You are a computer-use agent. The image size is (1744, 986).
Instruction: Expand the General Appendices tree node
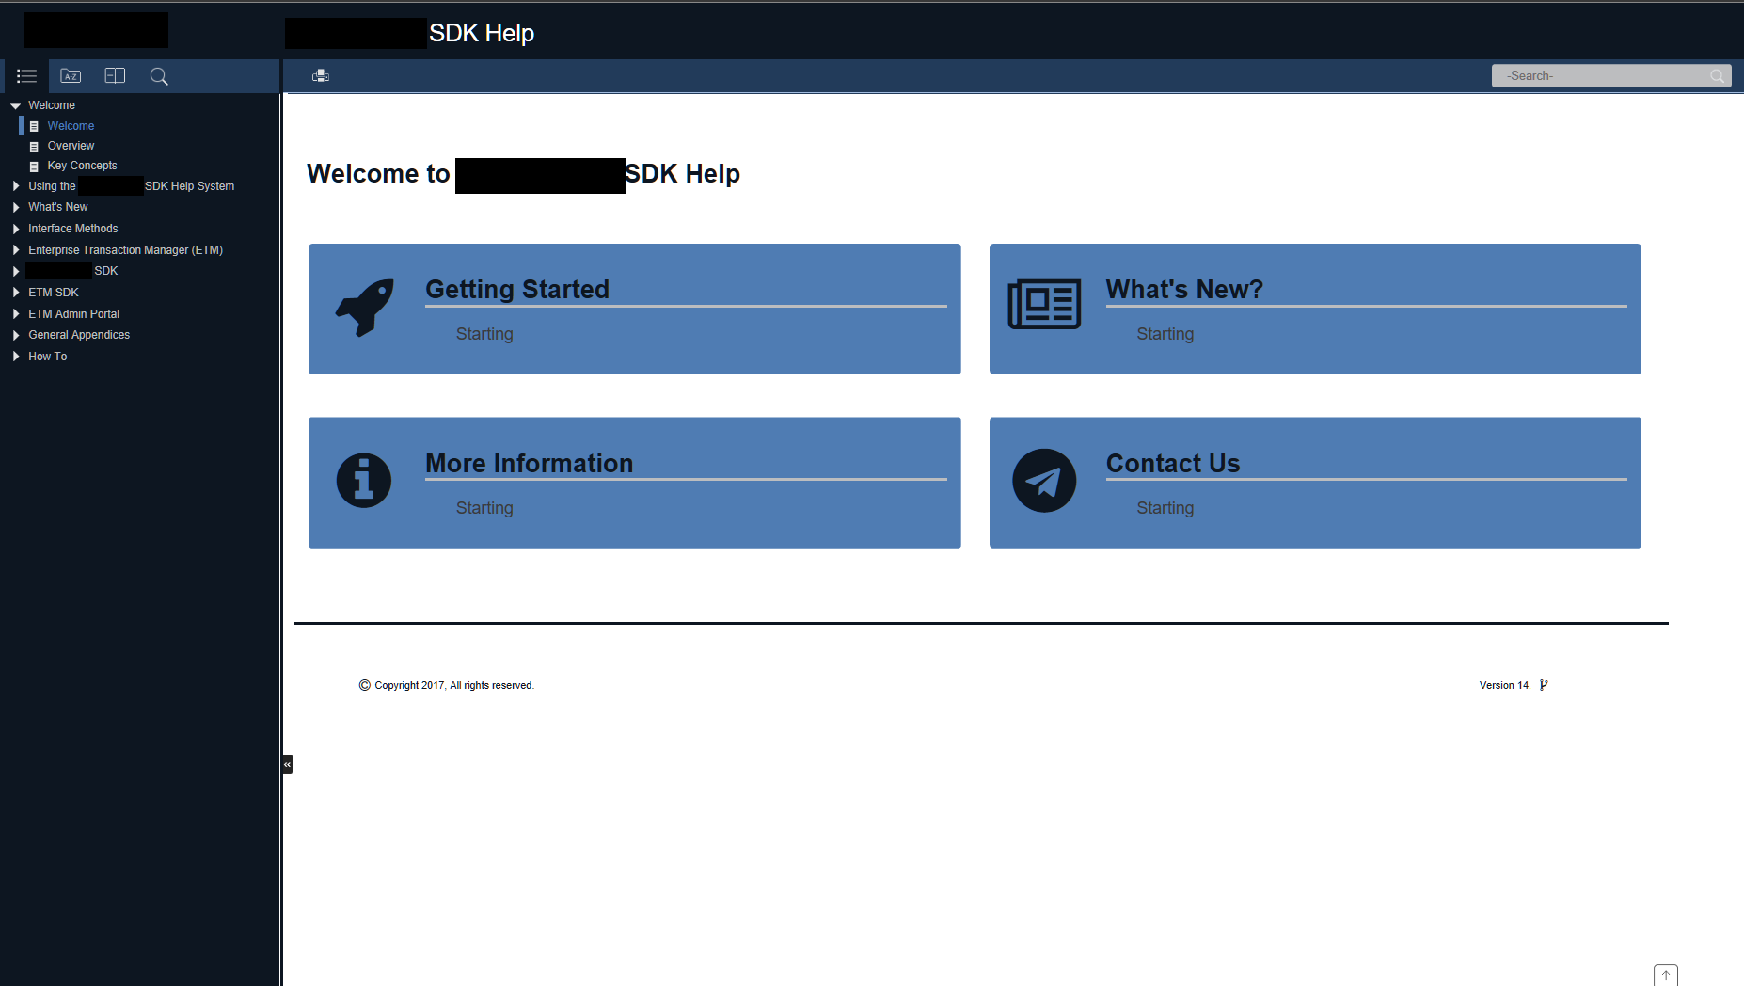(x=16, y=335)
